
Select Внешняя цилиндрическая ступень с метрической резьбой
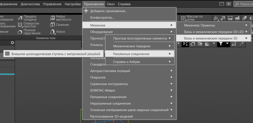click(54, 54)
